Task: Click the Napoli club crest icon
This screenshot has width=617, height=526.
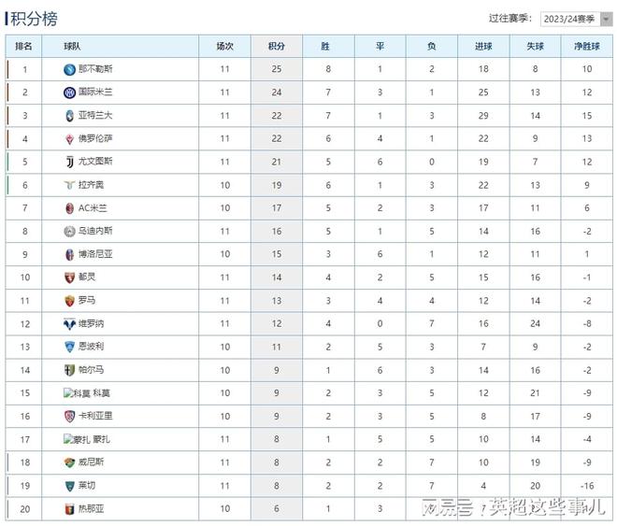Action: (x=70, y=69)
